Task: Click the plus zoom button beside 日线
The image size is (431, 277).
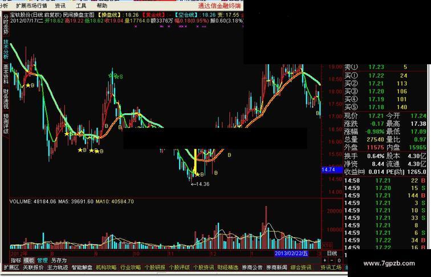Action: (325, 261)
